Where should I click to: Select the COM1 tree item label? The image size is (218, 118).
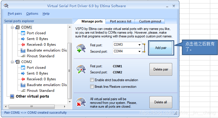click(x=26, y=27)
